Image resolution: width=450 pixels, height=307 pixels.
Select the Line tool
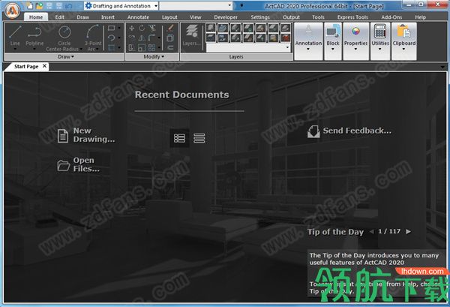15,36
